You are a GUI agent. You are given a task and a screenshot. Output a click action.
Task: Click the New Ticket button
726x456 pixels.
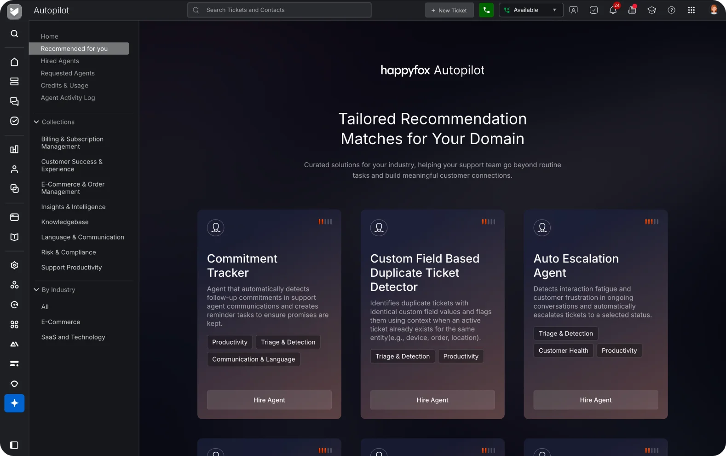(449, 10)
